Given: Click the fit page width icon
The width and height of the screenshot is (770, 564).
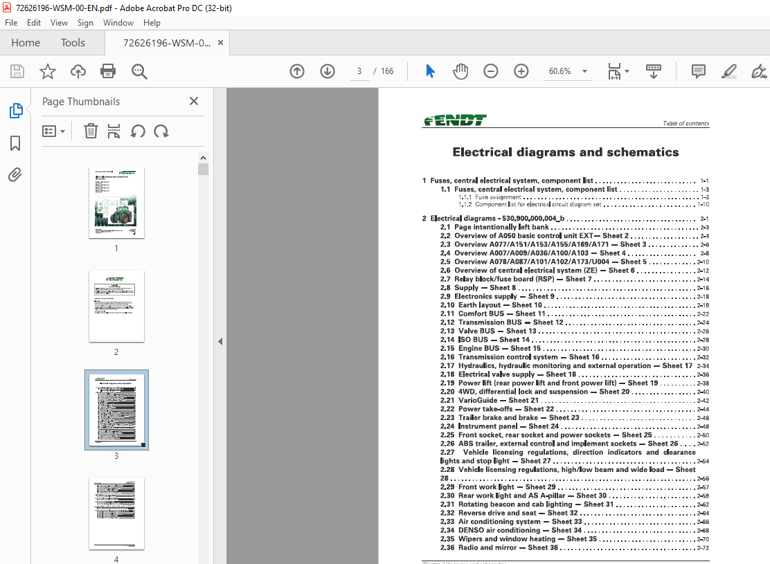Looking at the screenshot, I should pos(614,71).
